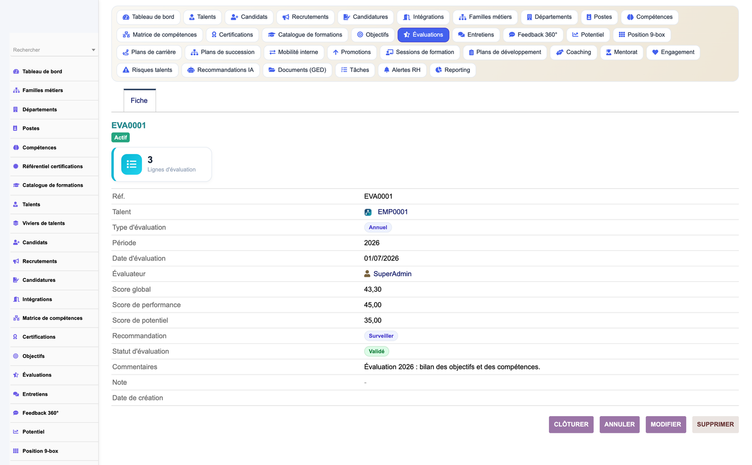This screenshot has width=752, height=465.
Task: Open the Entretiens menu in the top bar
Action: [x=476, y=35]
